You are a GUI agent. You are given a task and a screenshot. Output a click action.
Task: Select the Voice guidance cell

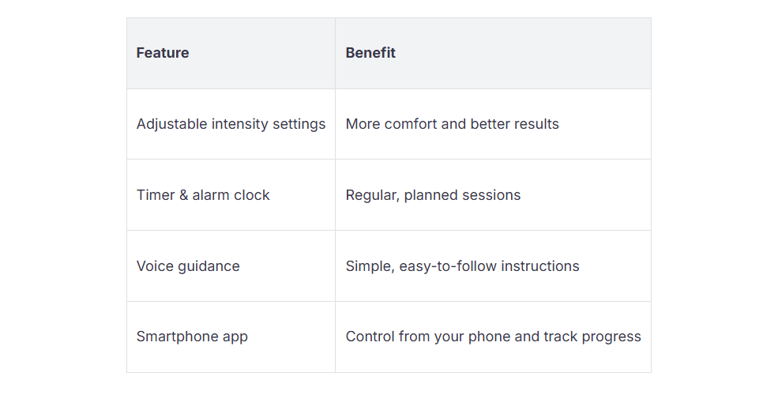231,266
